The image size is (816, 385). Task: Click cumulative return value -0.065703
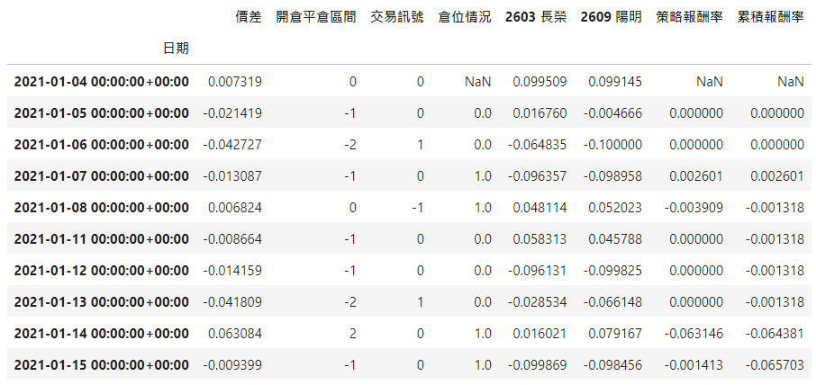[x=775, y=365]
